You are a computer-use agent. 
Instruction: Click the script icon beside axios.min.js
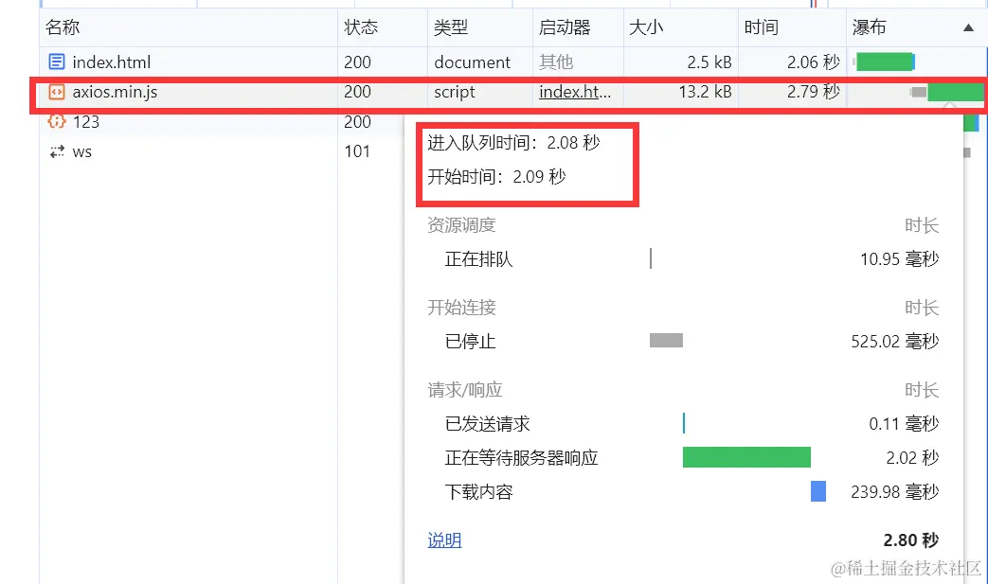(x=57, y=92)
